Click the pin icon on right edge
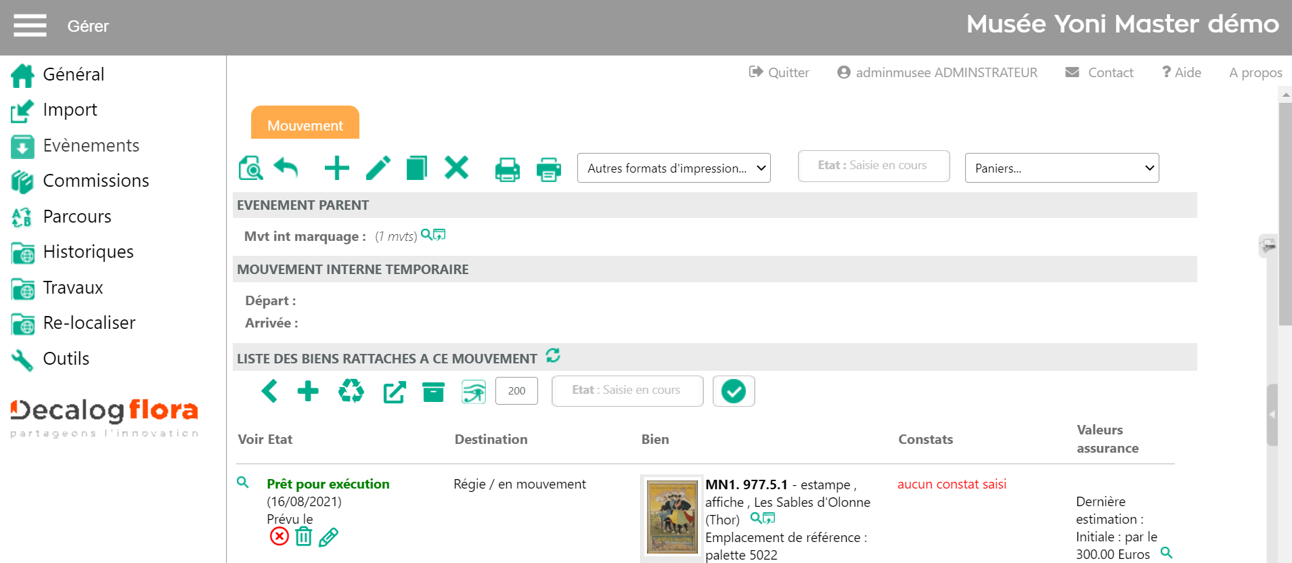This screenshot has width=1292, height=563. pyautogui.click(x=1268, y=246)
